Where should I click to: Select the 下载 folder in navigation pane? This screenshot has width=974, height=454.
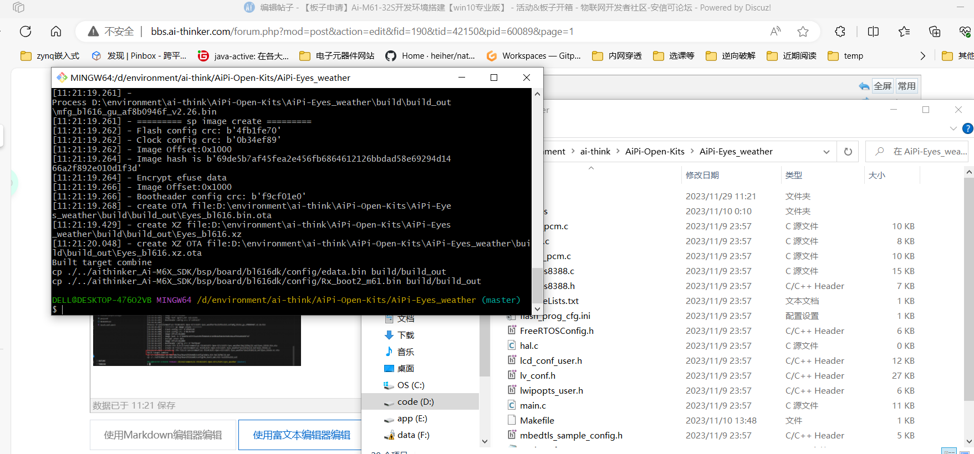(x=406, y=336)
